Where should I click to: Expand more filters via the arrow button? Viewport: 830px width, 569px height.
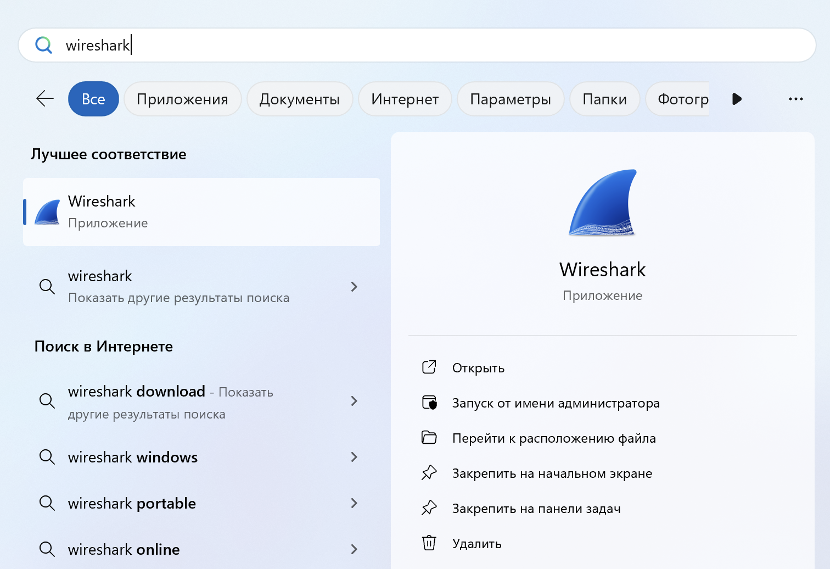point(737,99)
